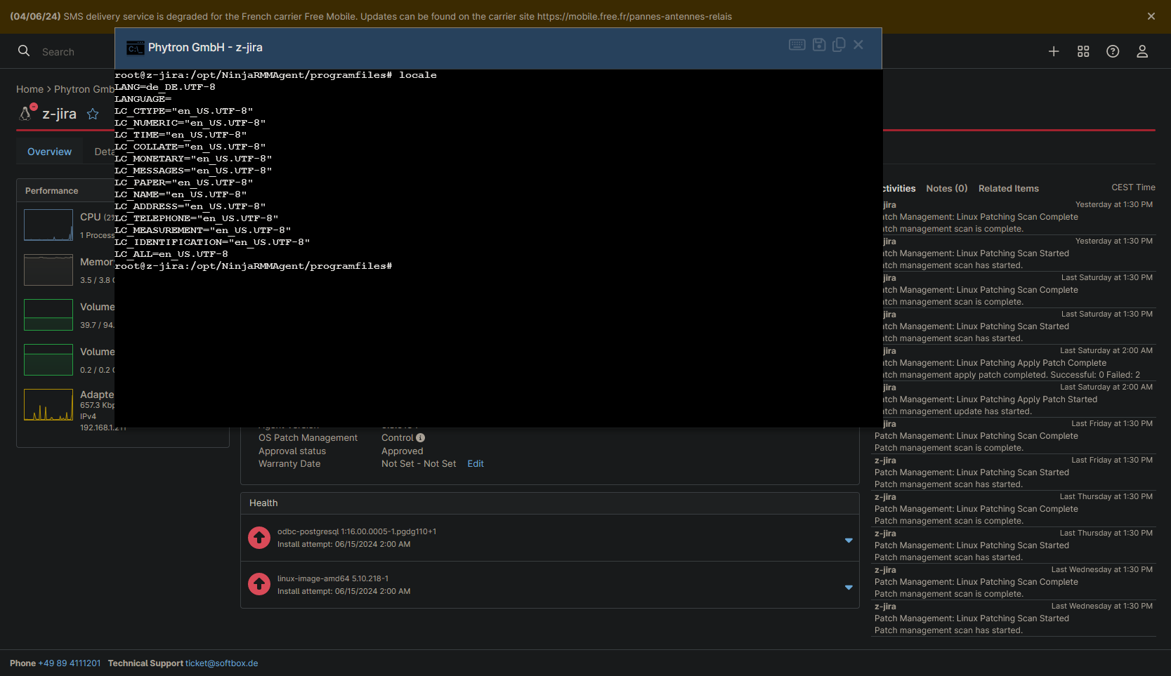Open the Notes (0) tab
The height and width of the screenshot is (676, 1171).
click(x=946, y=188)
